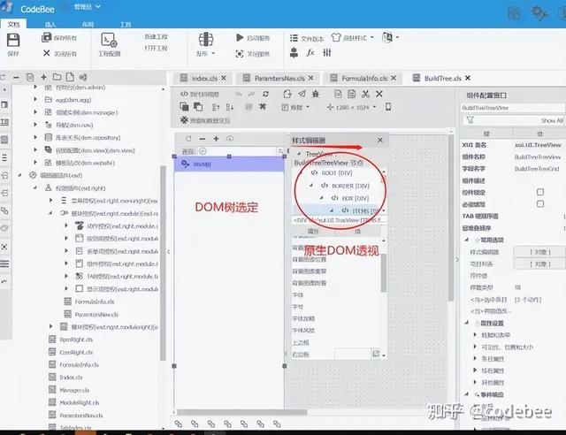The image size is (566, 435).
Task: Open the skin style dropdown arrow
Action: (x=371, y=37)
